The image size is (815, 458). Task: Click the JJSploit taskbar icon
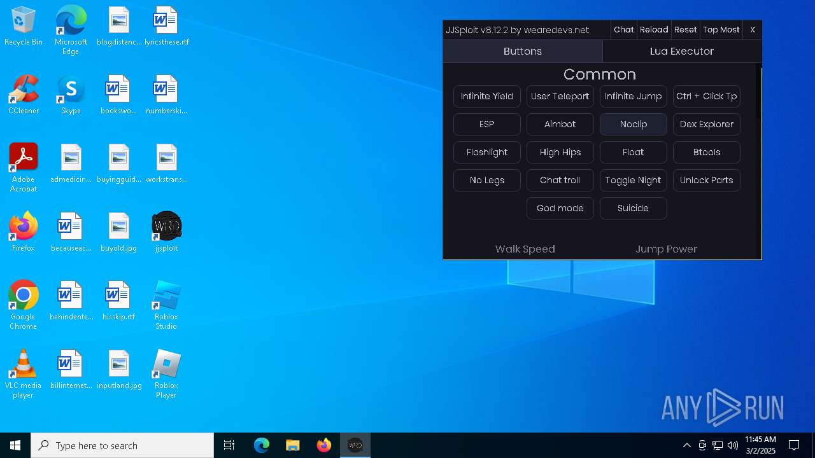pos(355,445)
